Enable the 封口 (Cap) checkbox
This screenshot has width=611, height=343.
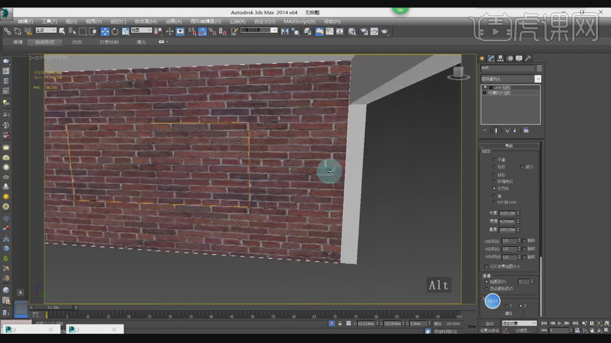[522, 167]
